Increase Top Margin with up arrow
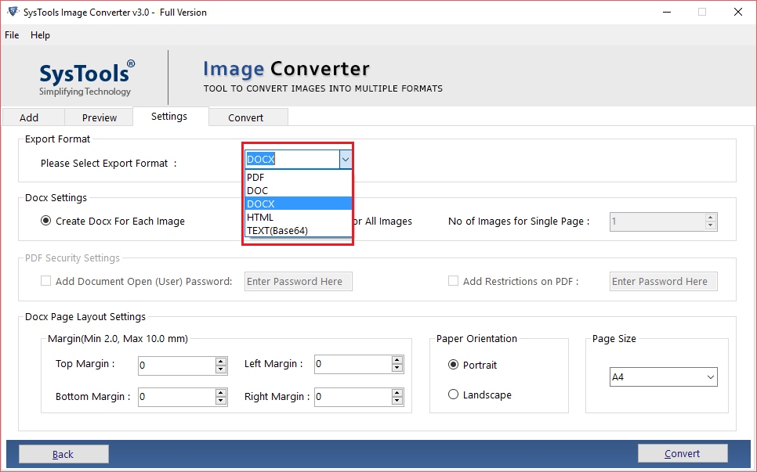Viewport: 757px width, 472px height. [221, 361]
